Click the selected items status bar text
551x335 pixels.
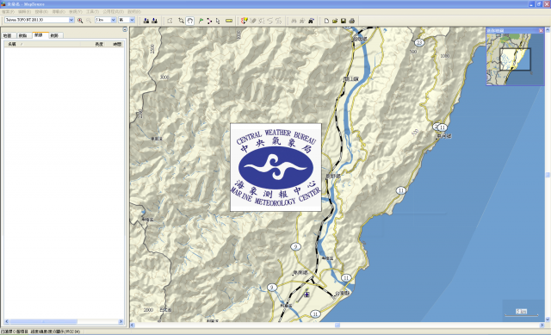pos(15,332)
